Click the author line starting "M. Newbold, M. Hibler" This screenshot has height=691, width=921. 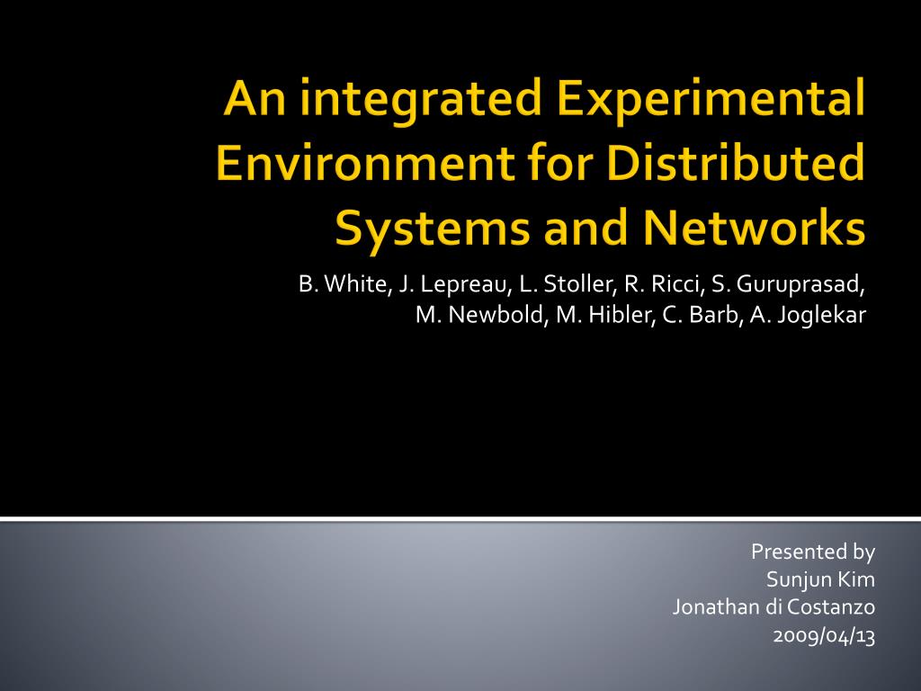click(x=640, y=316)
